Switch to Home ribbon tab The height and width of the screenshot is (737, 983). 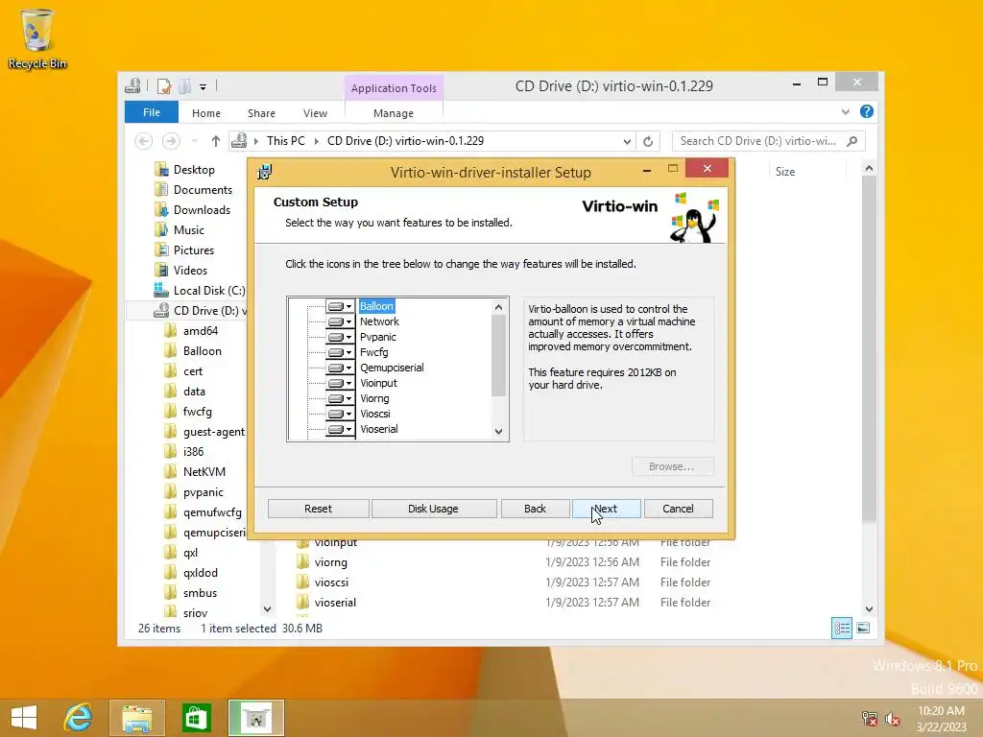[x=206, y=113]
